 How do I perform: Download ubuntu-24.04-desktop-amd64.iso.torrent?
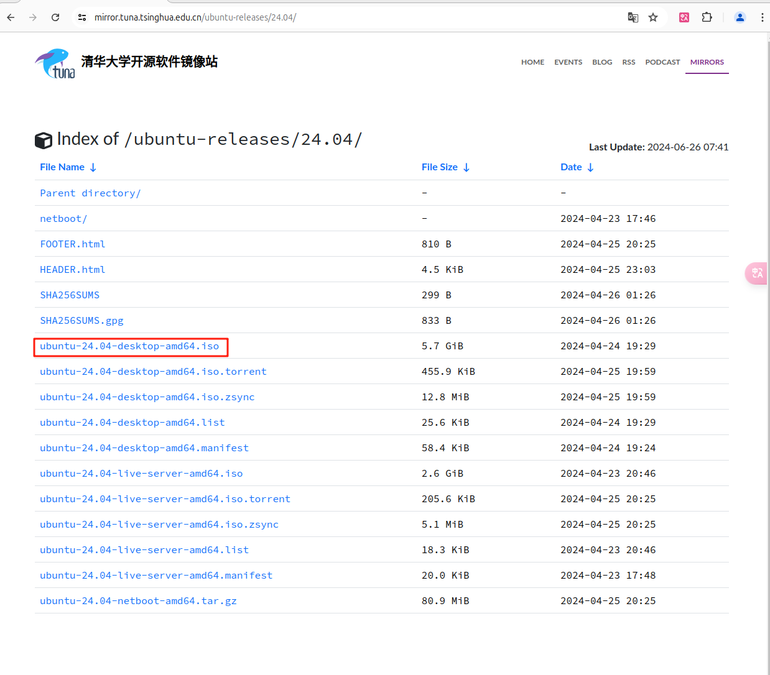pyautogui.click(x=153, y=372)
